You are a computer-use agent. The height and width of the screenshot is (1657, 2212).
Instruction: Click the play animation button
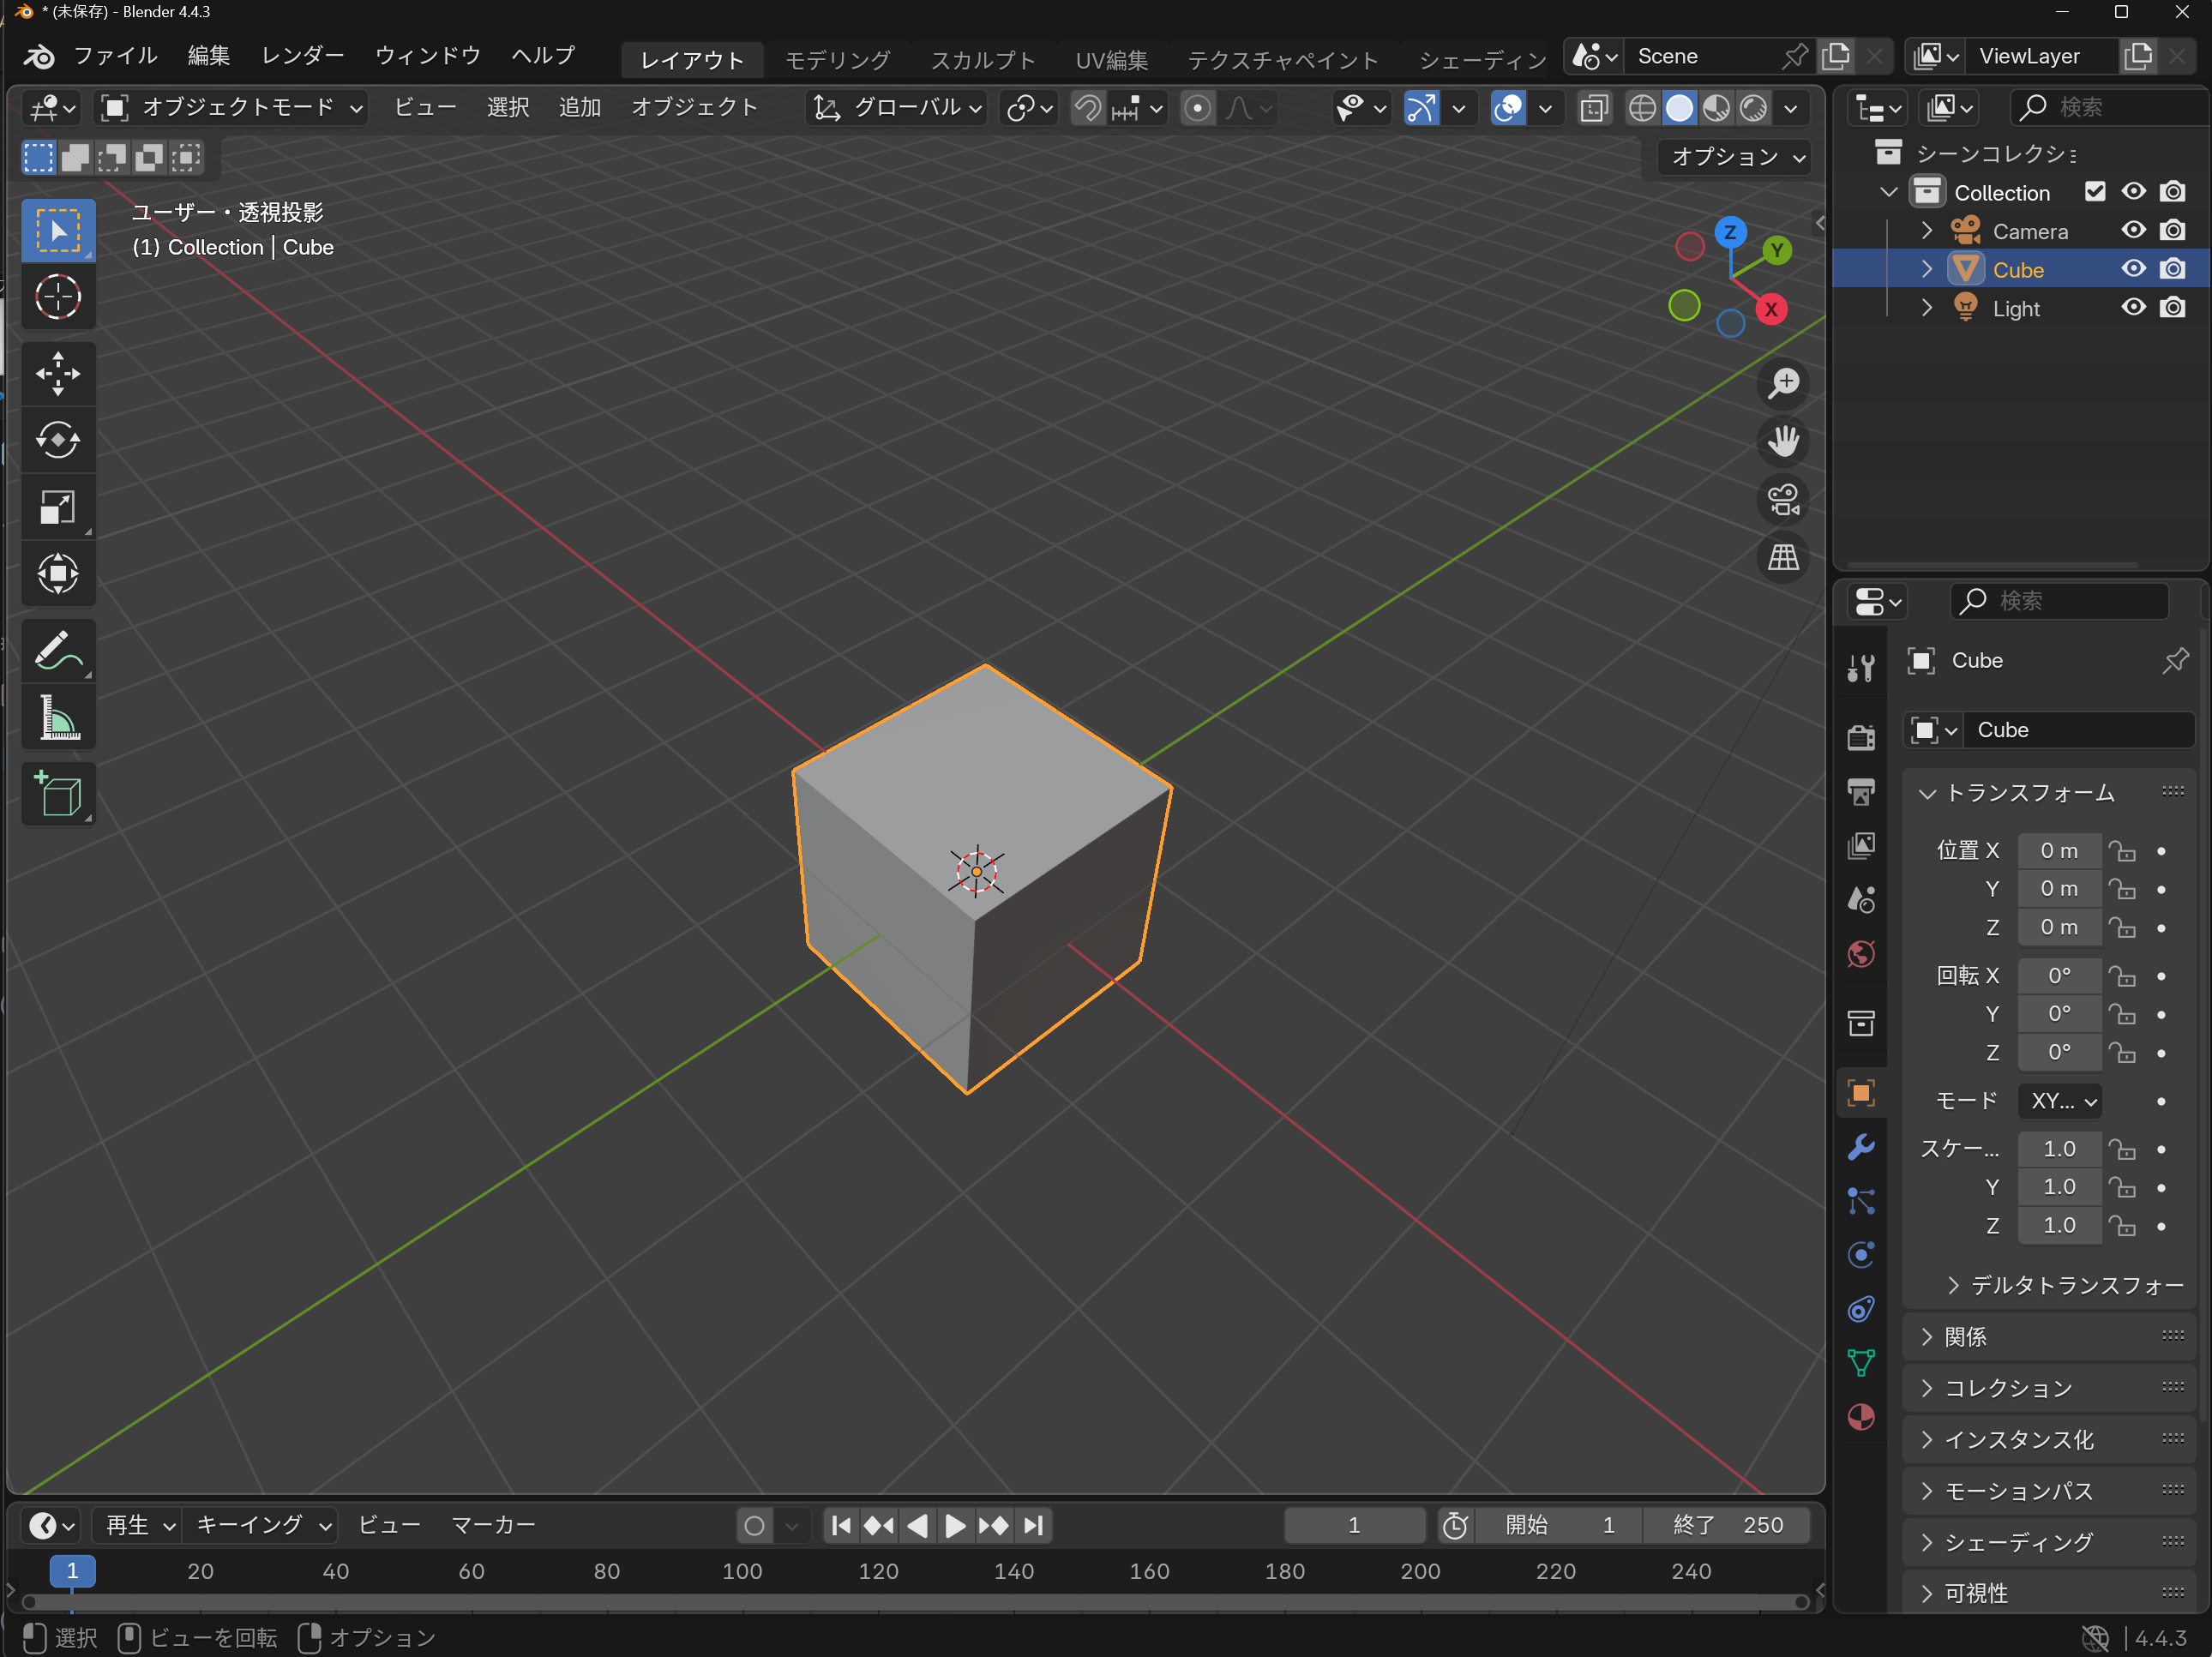pyautogui.click(x=955, y=1525)
